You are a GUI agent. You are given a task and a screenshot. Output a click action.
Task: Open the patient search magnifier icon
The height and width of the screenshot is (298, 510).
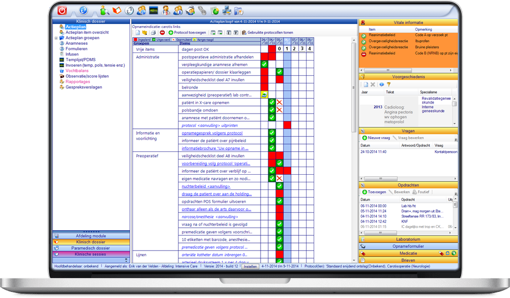104,10
